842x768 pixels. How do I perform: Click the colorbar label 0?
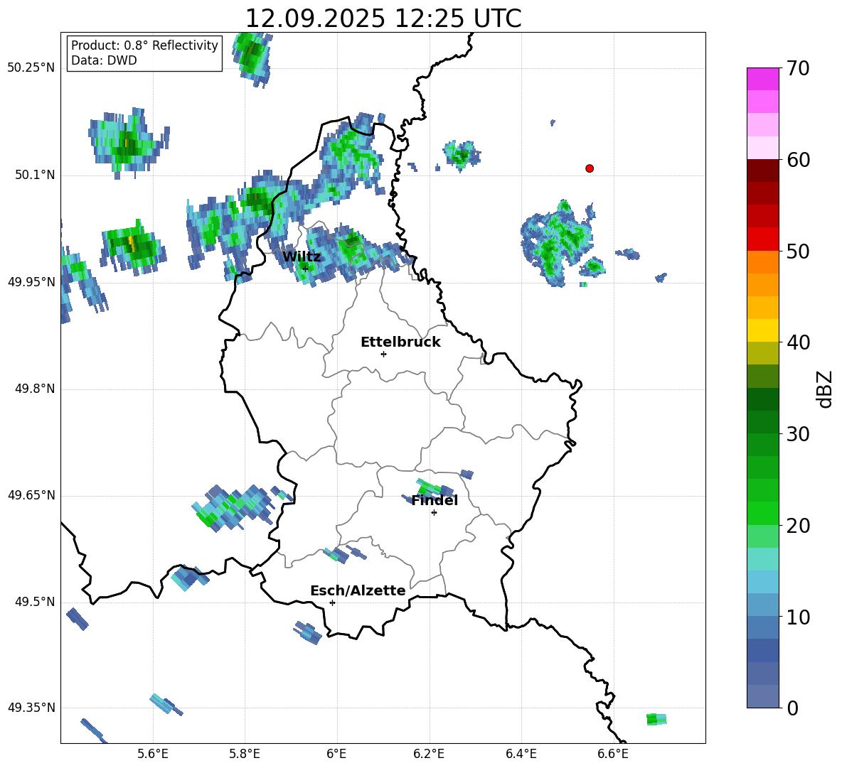point(792,708)
